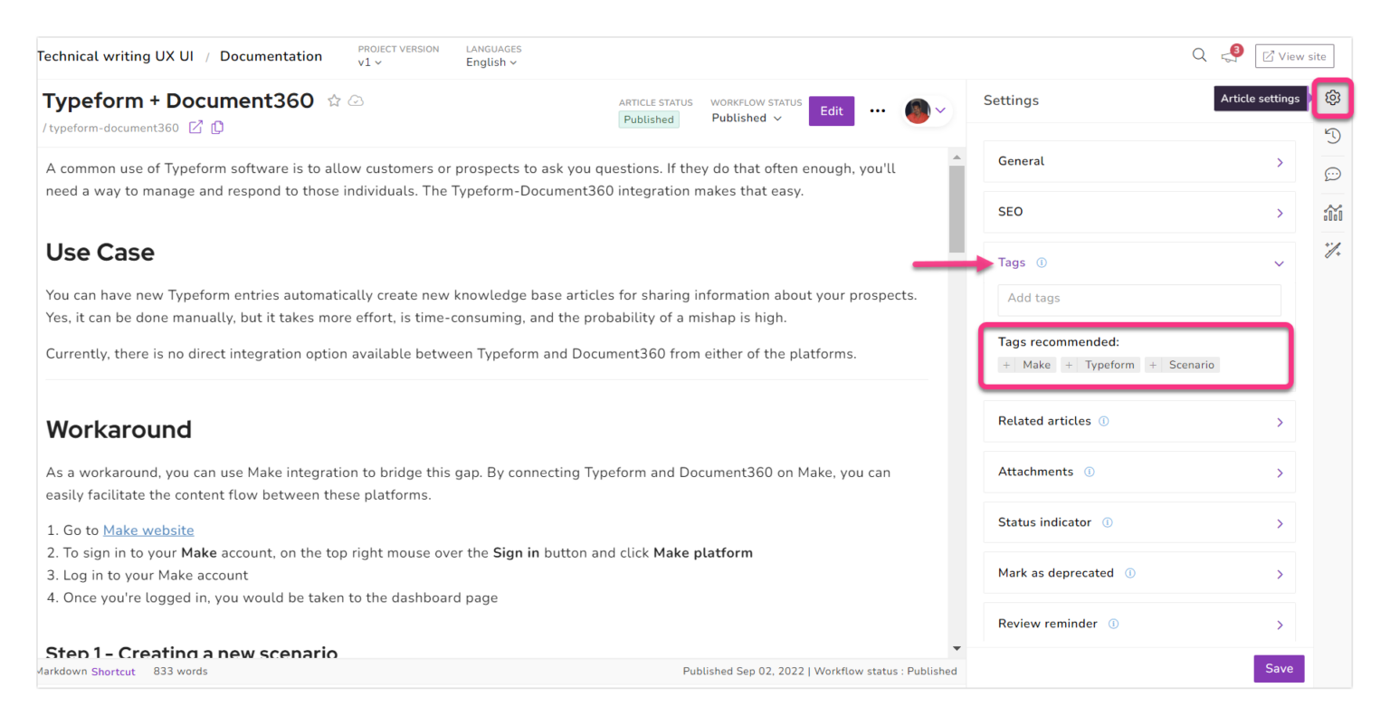Screen dimensions: 1390x726
Task: View article analytics
Action: pos(1332,212)
